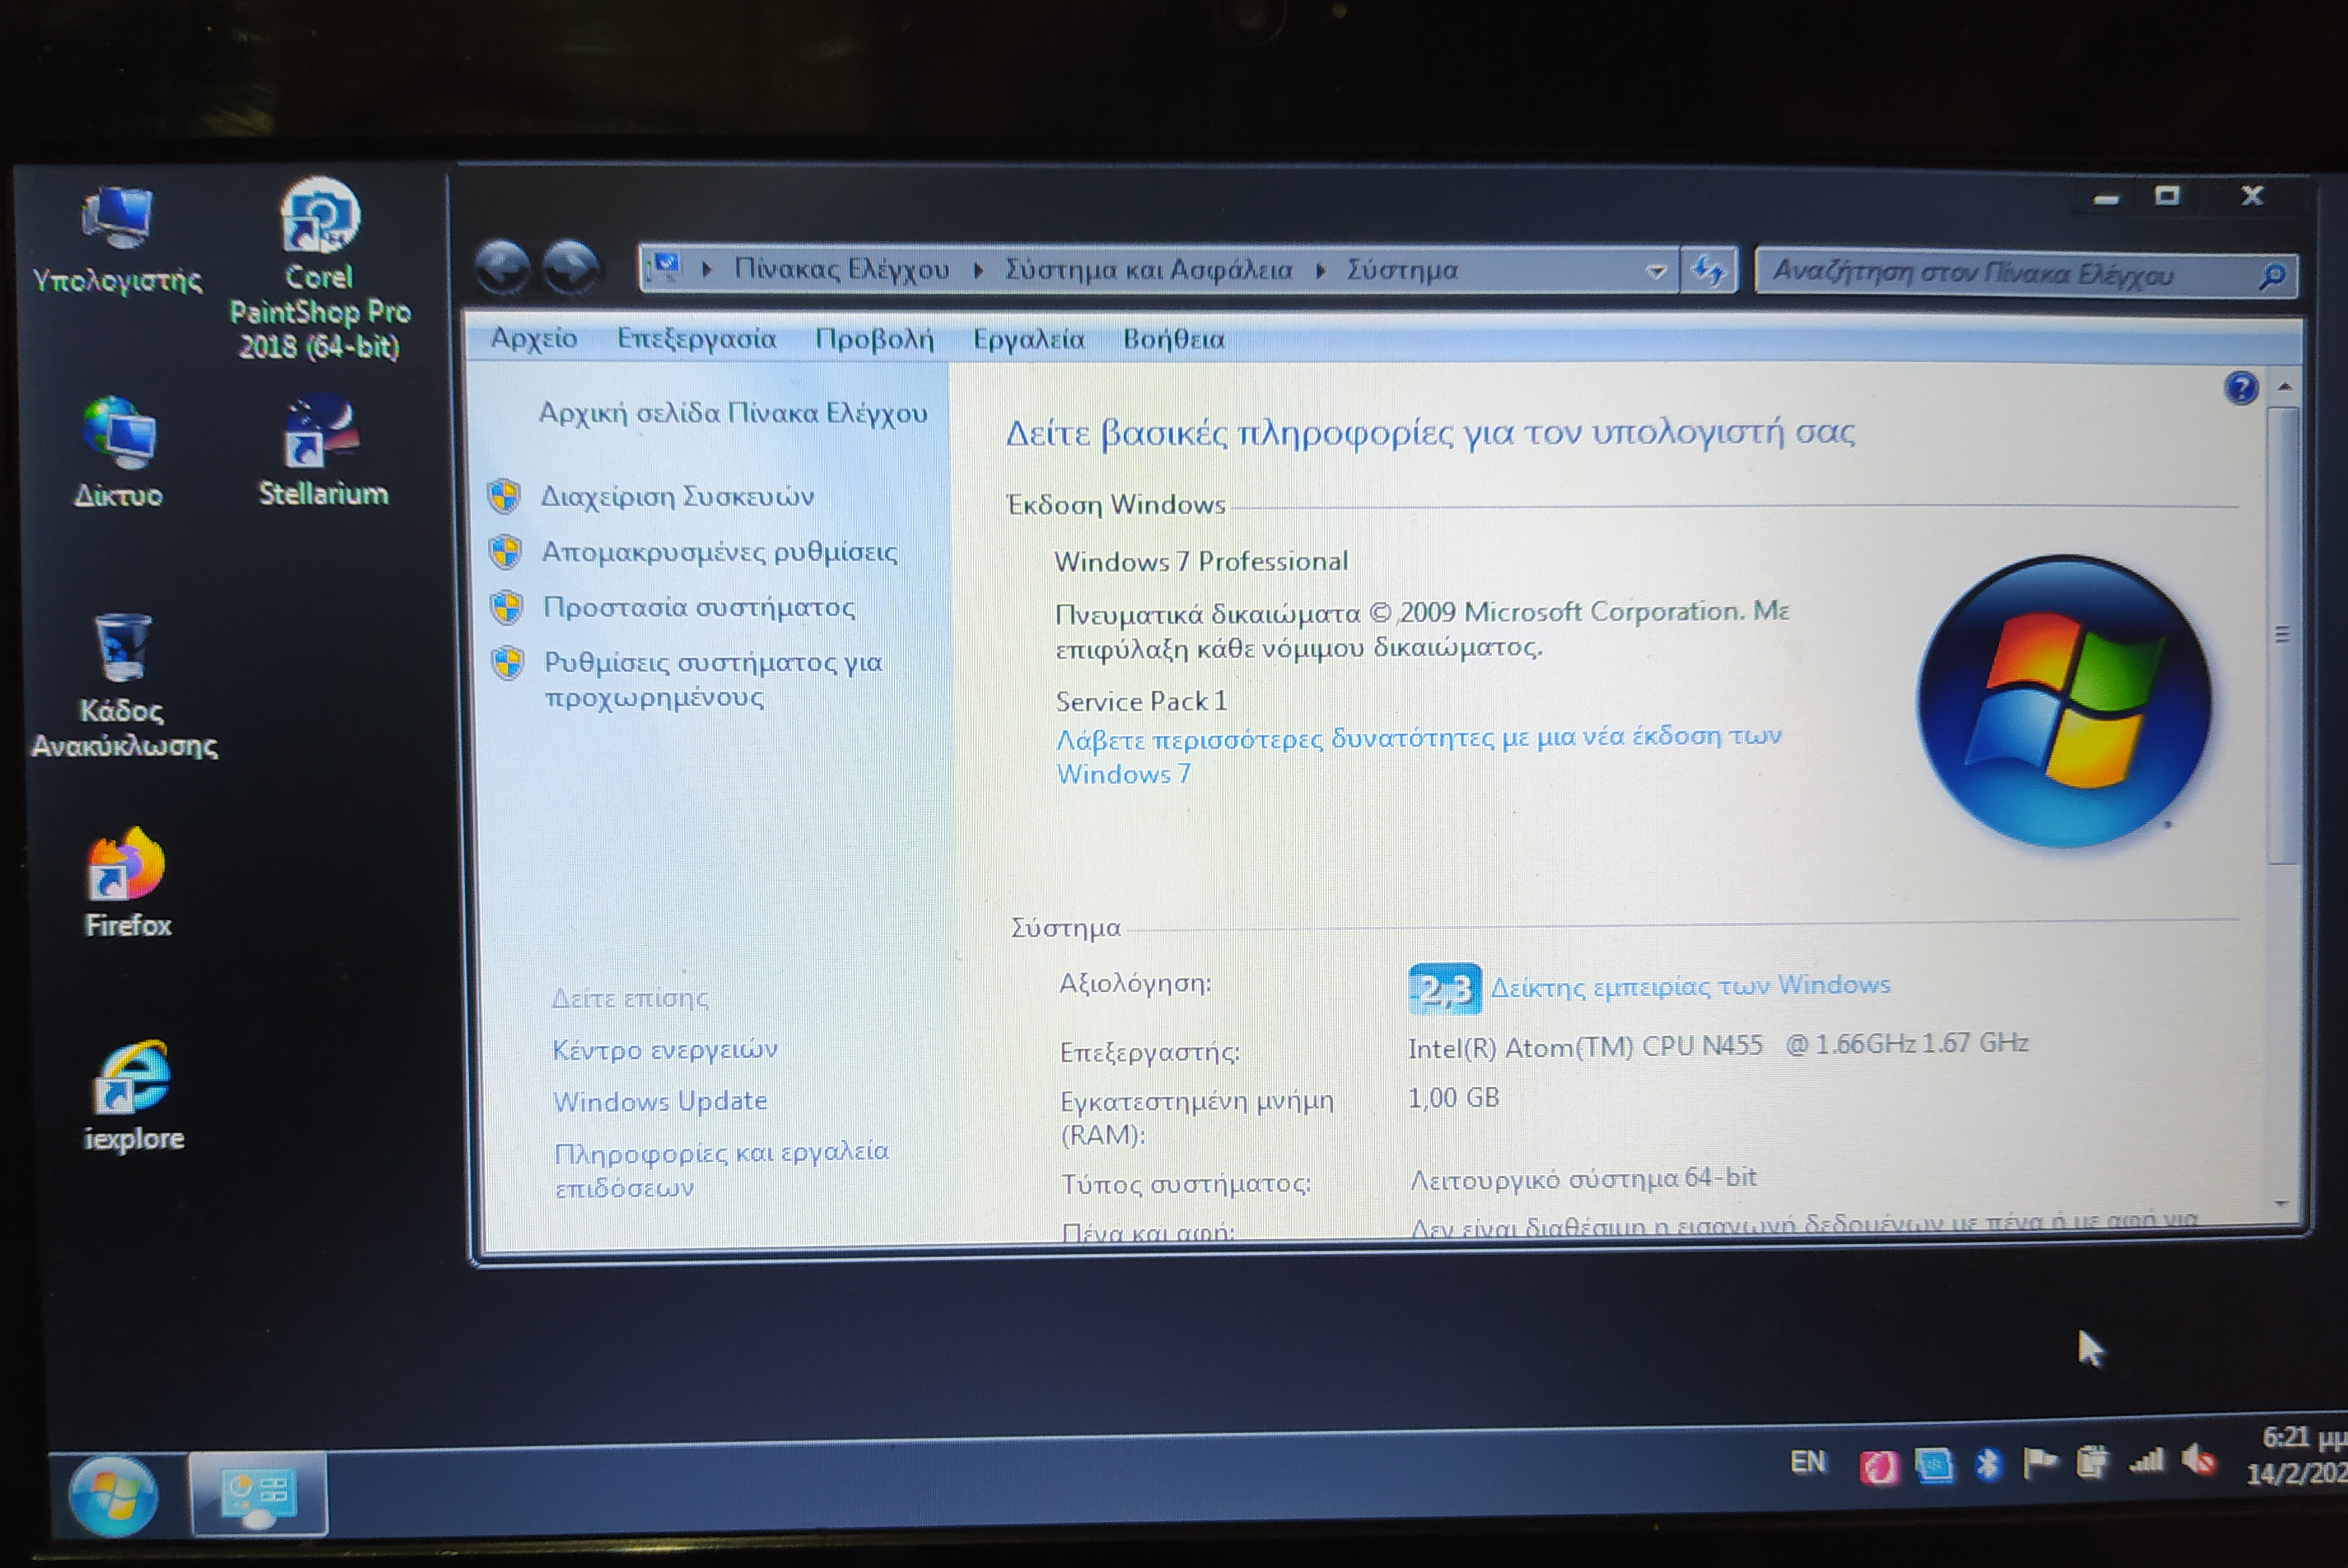Click the refresh button beside address bar
2348x1568 pixels.
tap(1709, 271)
